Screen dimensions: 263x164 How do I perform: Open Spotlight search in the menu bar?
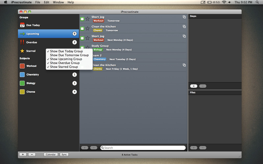coord(257,2)
